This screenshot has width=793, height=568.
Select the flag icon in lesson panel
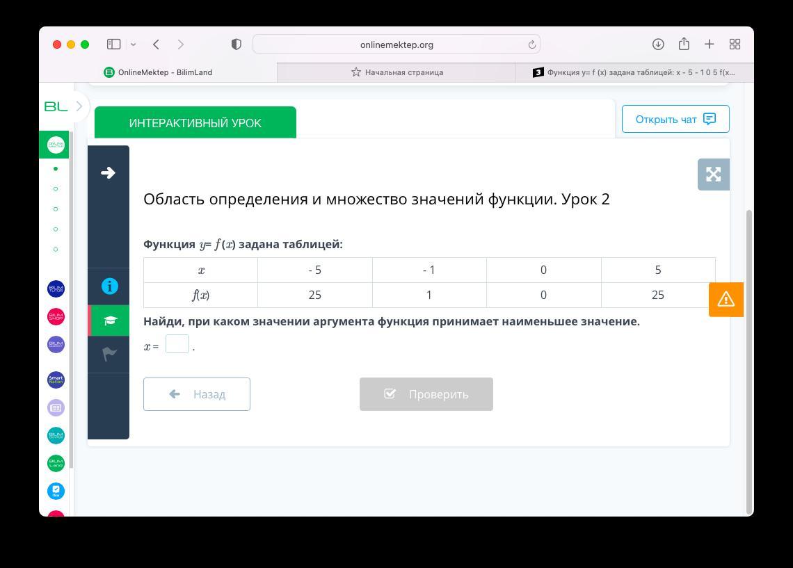pyautogui.click(x=109, y=355)
